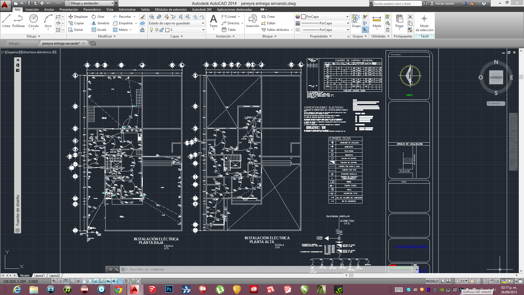Click layer 0 color swatch
The width and height of the screenshot is (524, 295).
[167, 30]
